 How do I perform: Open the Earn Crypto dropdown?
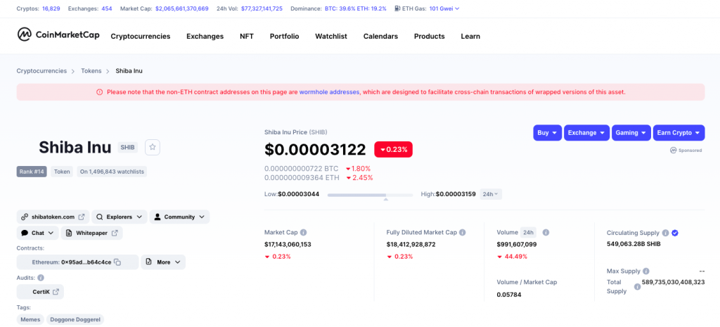pyautogui.click(x=679, y=133)
